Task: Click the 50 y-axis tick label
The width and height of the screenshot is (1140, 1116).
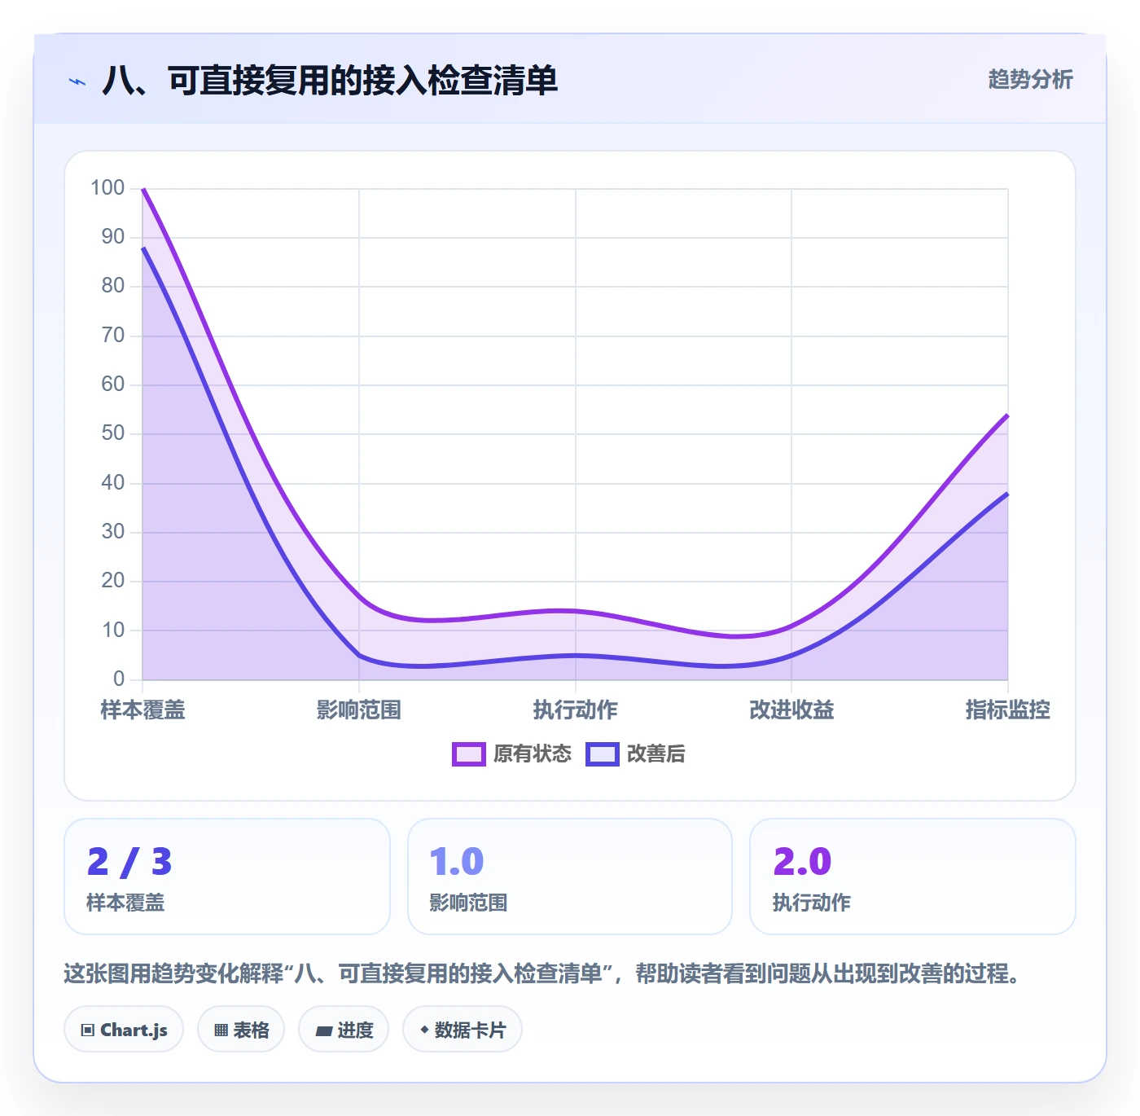Action: click(x=113, y=433)
